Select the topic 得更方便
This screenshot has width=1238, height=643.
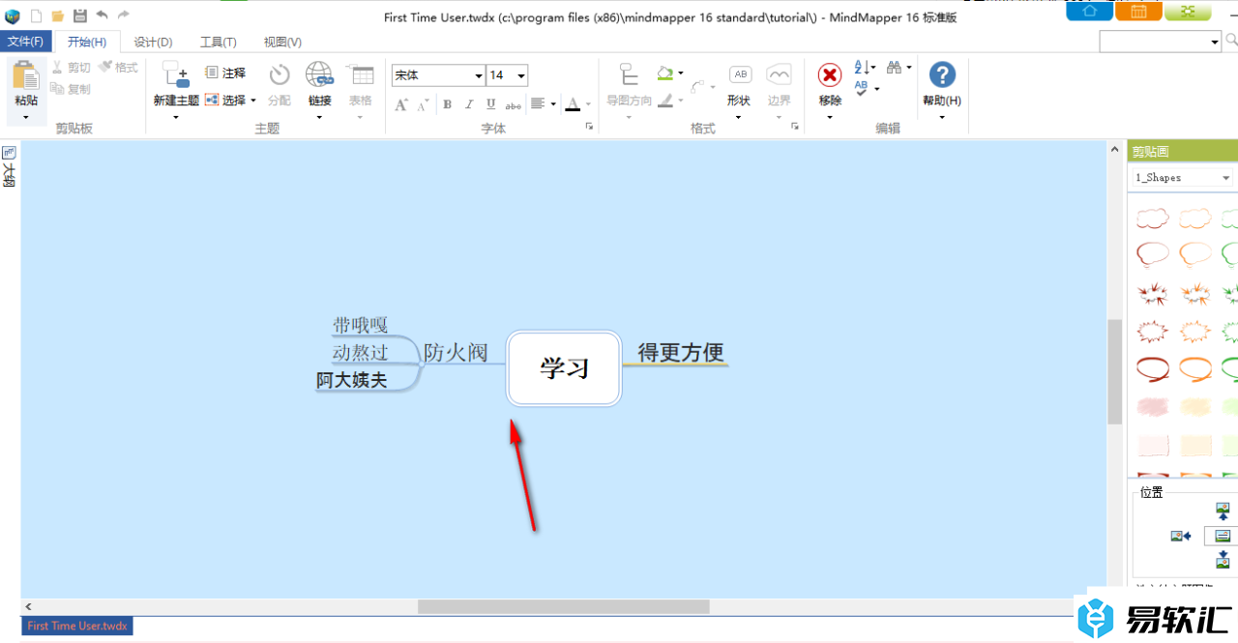click(681, 353)
